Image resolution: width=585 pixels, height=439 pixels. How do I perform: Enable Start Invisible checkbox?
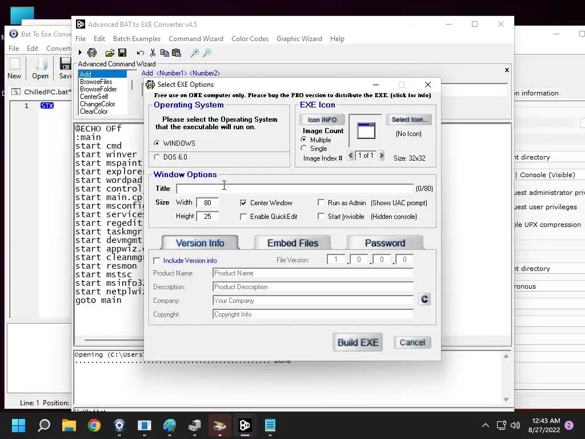pyautogui.click(x=321, y=216)
